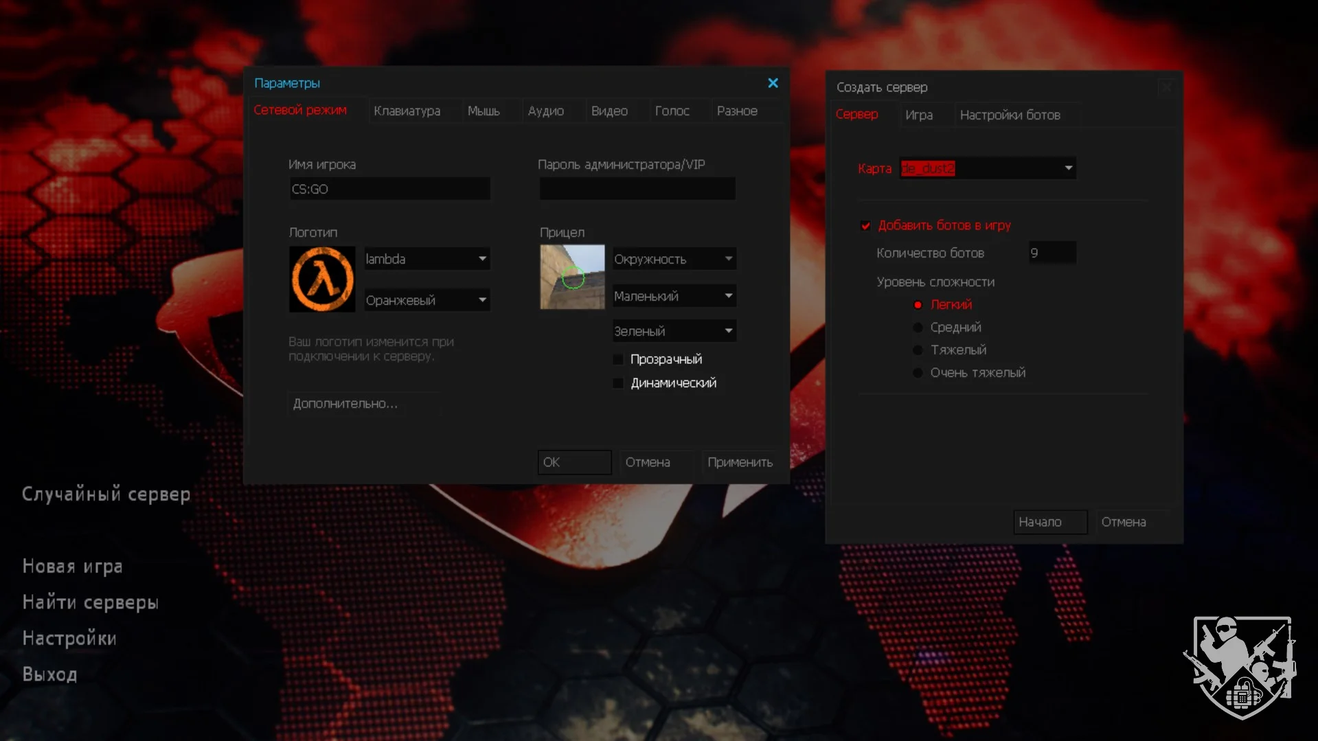Enable the Прозрачный crosshair checkbox
The width and height of the screenshot is (1318, 741).
[618, 359]
